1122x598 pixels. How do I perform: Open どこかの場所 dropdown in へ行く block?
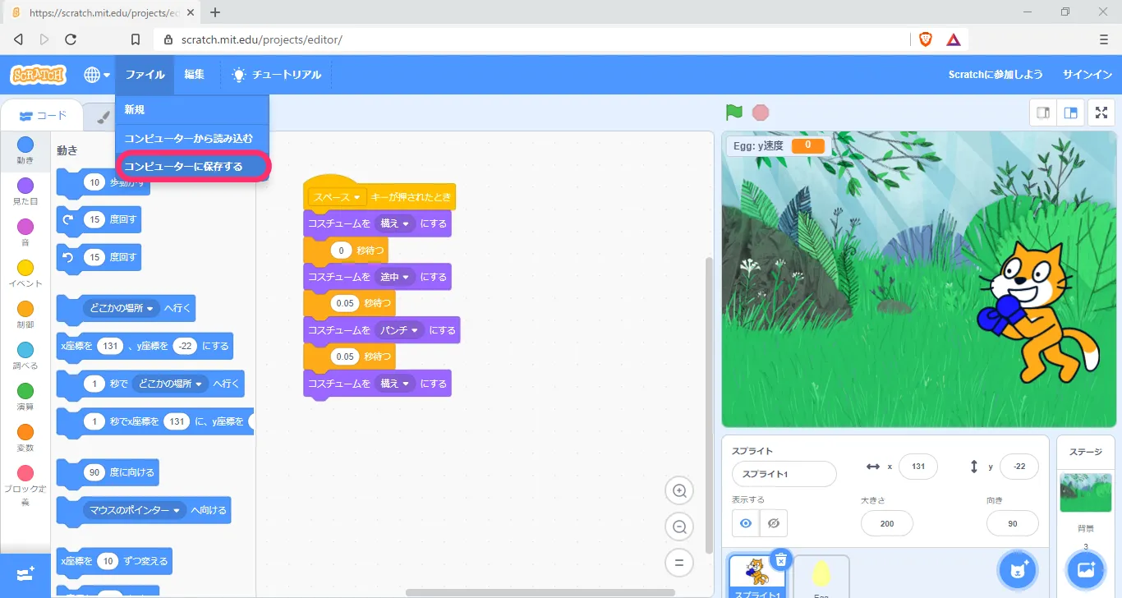(x=122, y=309)
